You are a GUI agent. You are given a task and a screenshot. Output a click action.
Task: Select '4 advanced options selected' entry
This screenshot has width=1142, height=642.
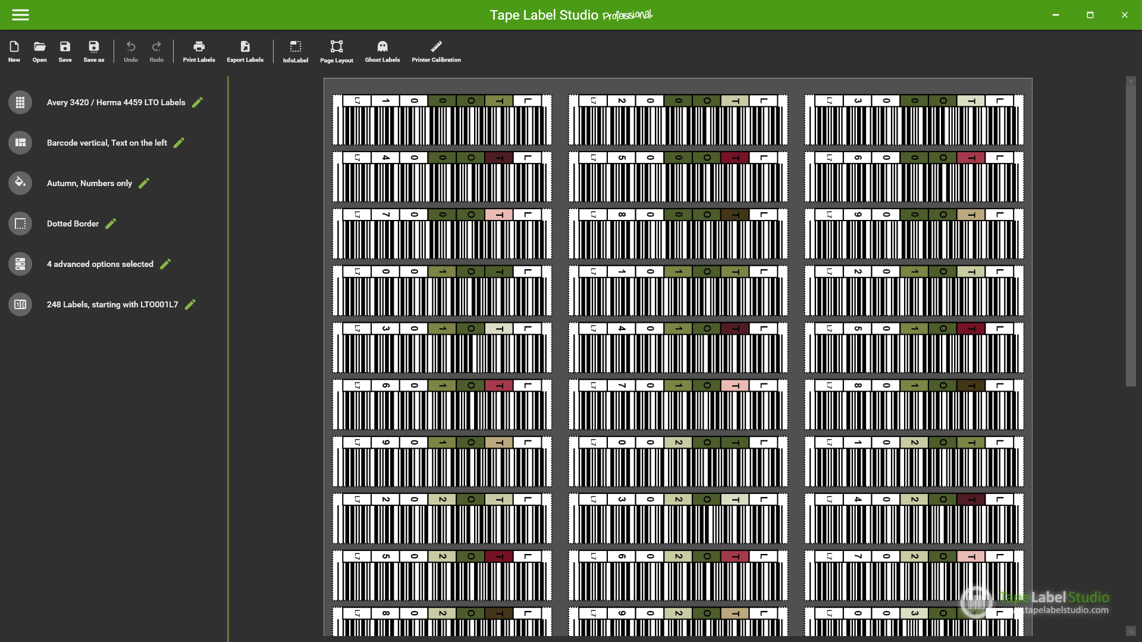(100, 264)
